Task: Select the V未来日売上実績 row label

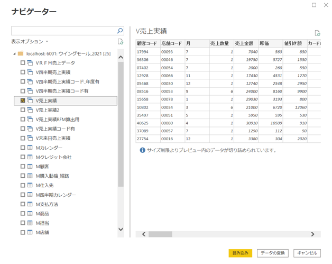Action: (x=53, y=138)
